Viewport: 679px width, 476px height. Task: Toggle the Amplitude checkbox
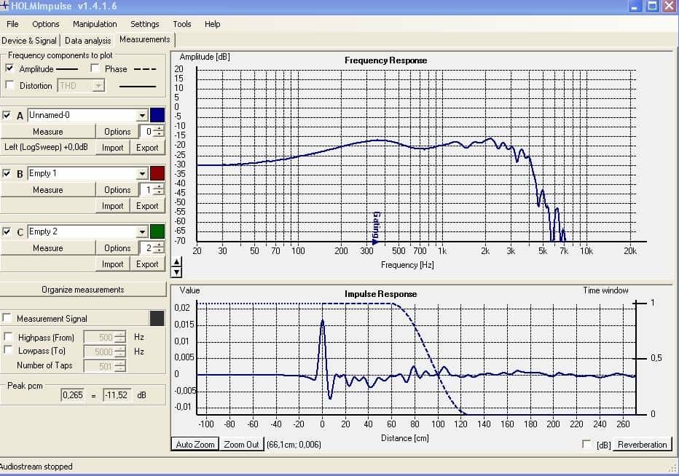[x=9, y=68]
